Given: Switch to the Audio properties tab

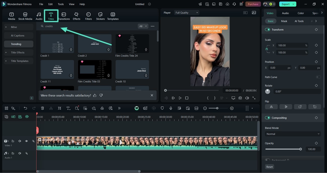Looking at the screenshot, I should point(285,13).
